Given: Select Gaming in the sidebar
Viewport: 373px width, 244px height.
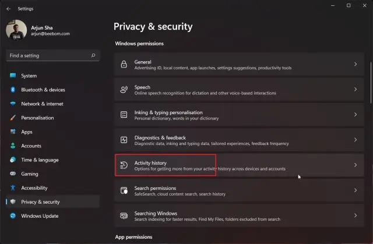Looking at the screenshot, I should click(52, 174).
